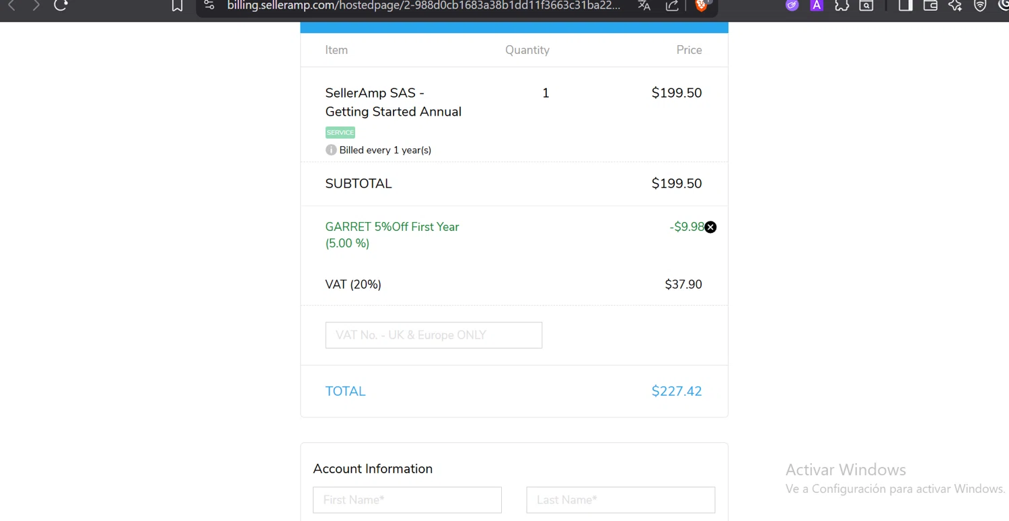1009x521 pixels.
Task: Click the SERVICE tag under the product name
Action: (340, 133)
